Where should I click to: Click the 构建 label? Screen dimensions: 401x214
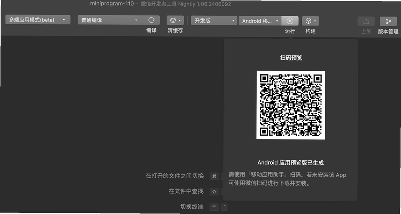coord(310,31)
